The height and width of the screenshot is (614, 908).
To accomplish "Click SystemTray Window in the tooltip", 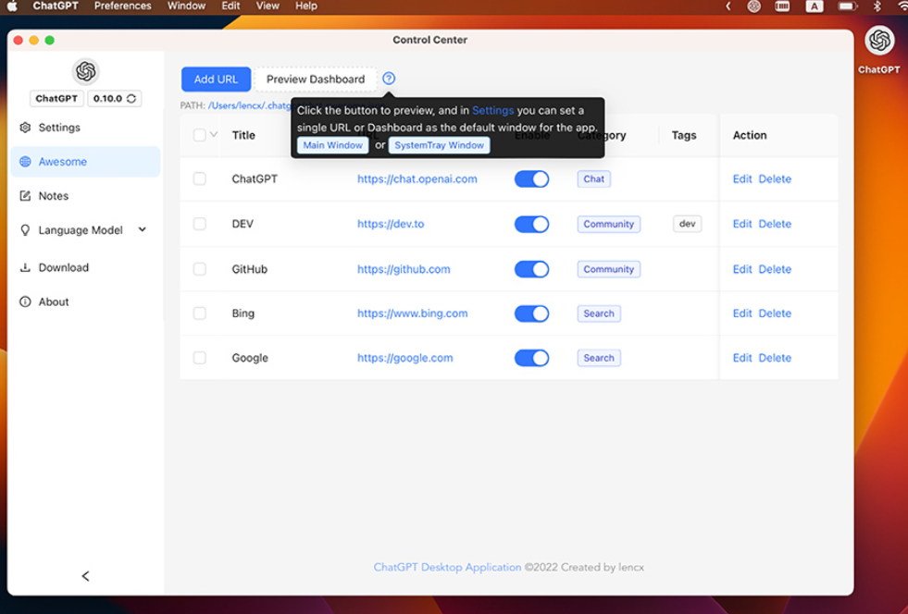I will tap(439, 145).
